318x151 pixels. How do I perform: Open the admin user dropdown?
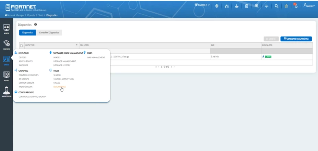(x=309, y=6)
